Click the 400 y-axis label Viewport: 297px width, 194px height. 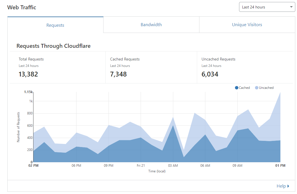click(30, 138)
